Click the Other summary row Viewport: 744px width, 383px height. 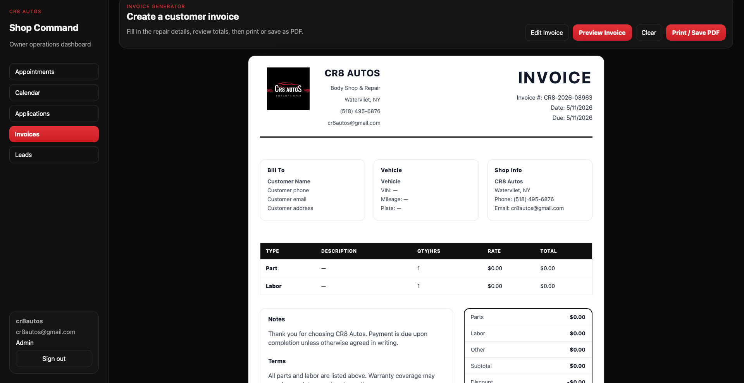click(528, 350)
